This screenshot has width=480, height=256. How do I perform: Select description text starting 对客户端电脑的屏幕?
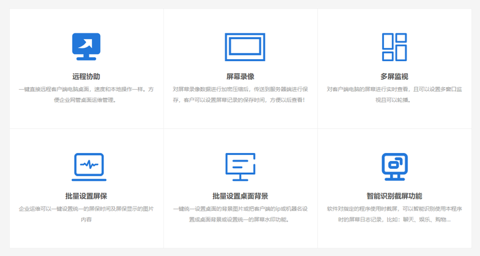[x=394, y=94]
